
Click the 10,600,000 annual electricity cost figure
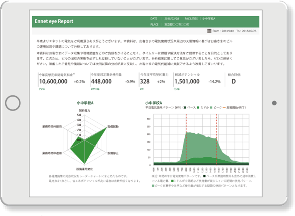[x=53, y=82]
